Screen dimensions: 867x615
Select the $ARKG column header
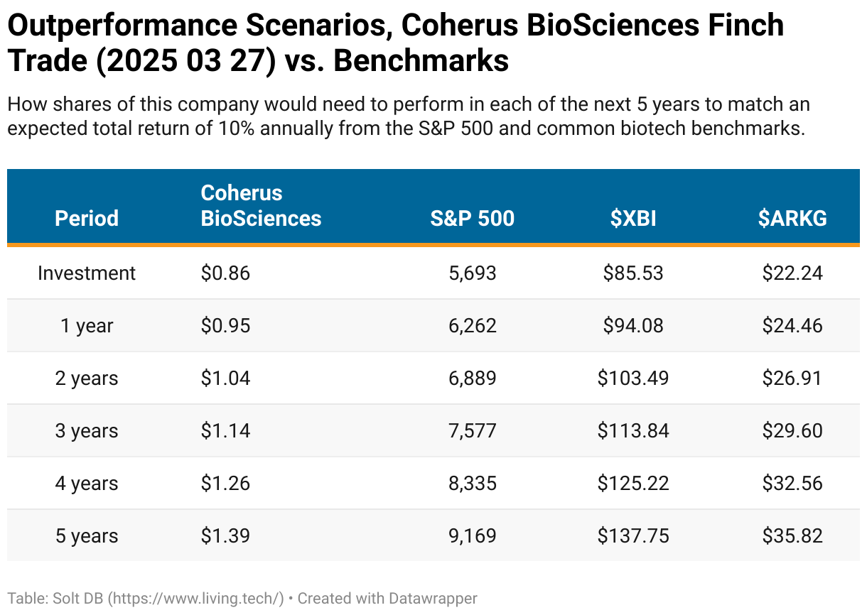792,218
